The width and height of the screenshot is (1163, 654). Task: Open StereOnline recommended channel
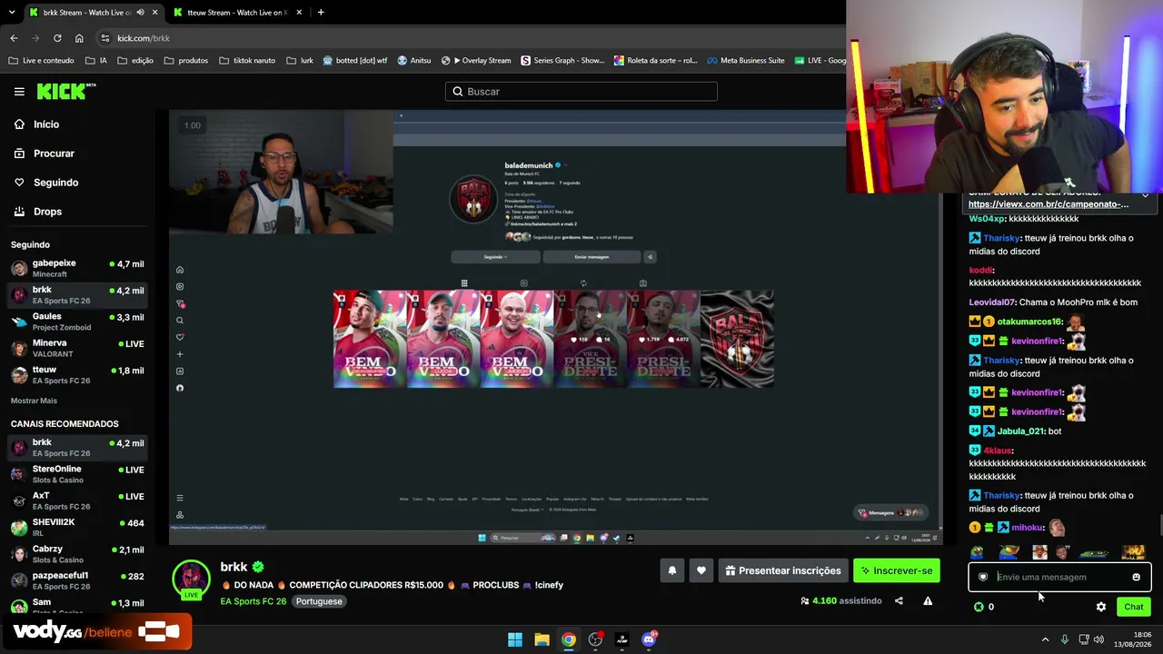[77, 474]
